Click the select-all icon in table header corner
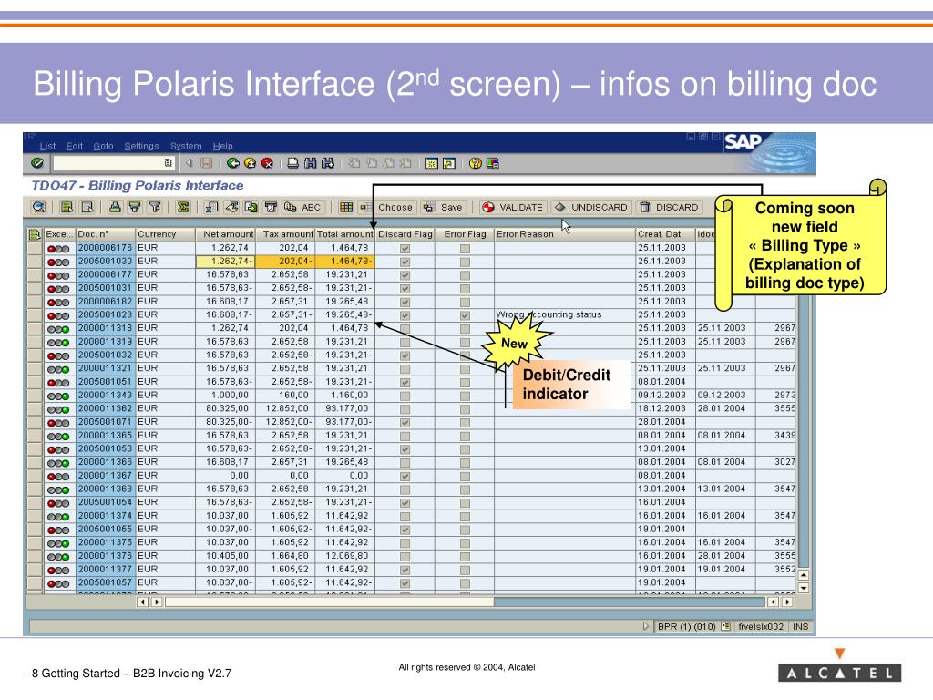Screen dimensions: 933x700 [35, 234]
